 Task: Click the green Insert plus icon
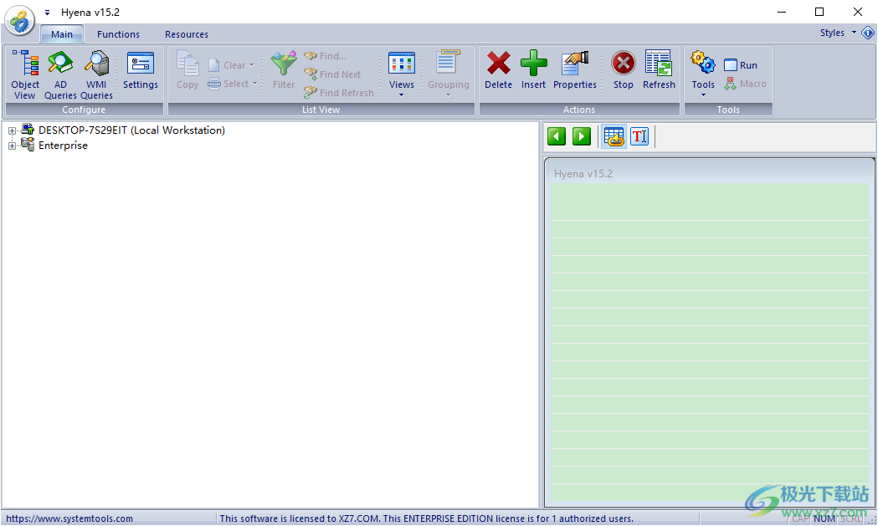point(533,64)
